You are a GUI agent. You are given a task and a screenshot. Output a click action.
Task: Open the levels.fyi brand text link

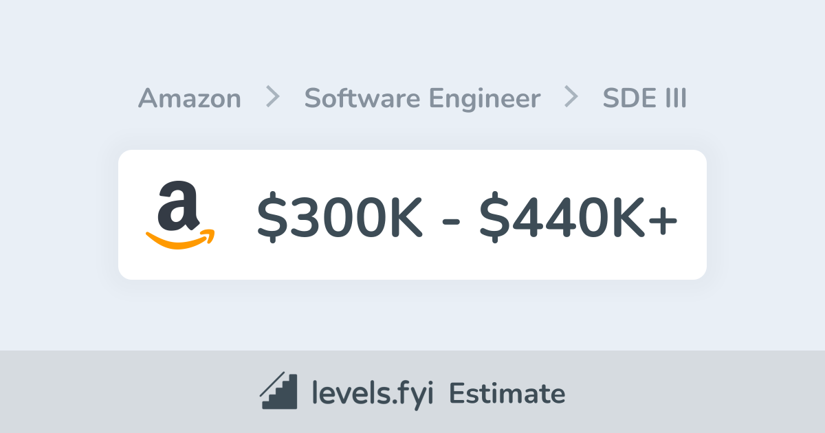click(373, 394)
